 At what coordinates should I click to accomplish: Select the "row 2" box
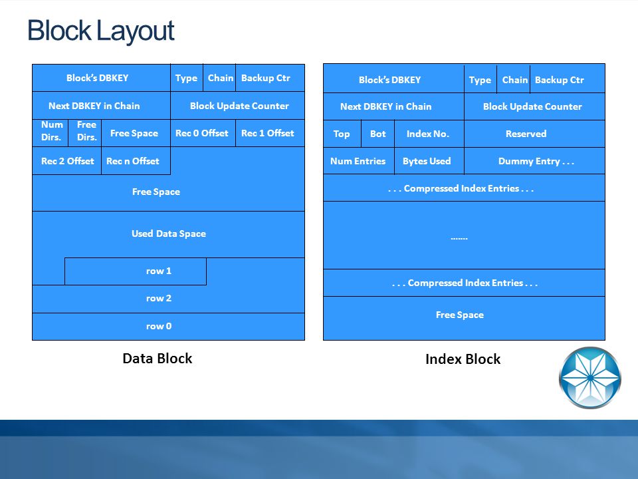(168, 299)
